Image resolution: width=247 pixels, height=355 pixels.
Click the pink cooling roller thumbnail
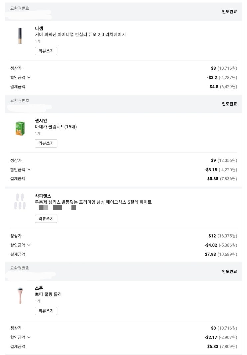[x=20, y=296]
